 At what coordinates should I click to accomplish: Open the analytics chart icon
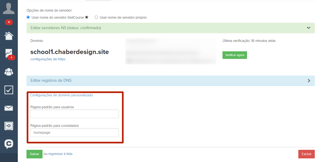pyautogui.click(x=9, y=54)
